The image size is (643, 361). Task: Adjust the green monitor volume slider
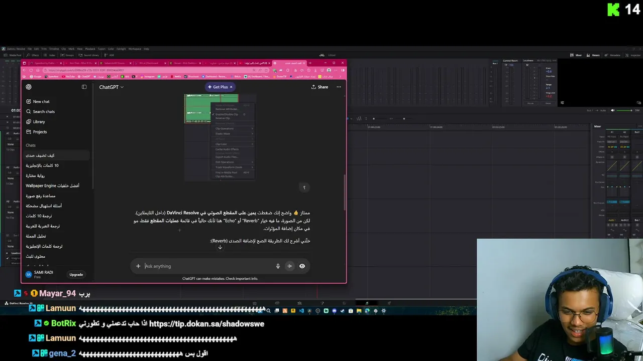(624, 110)
